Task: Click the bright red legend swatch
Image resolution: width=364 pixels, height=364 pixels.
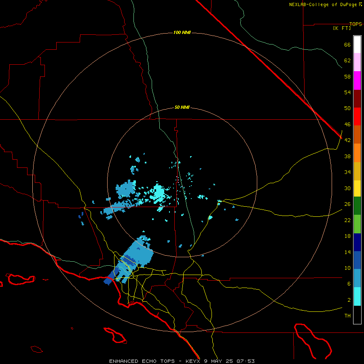Action: (x=357, y=116)
